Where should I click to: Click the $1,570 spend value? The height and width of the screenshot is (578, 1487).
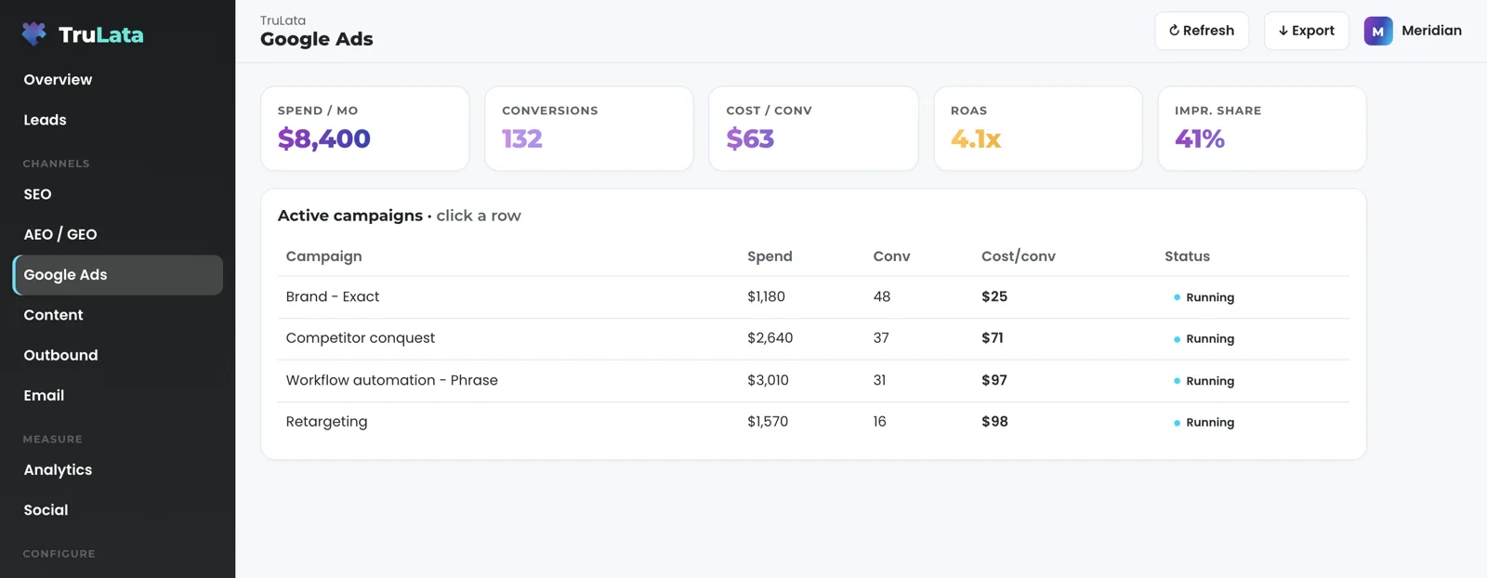click(x=768, y=422)
